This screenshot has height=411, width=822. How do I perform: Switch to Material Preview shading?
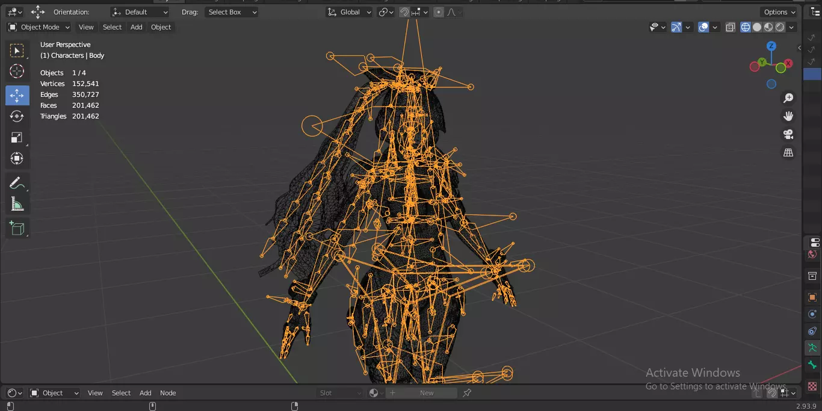pyautogui.click(x=768, y=27)
